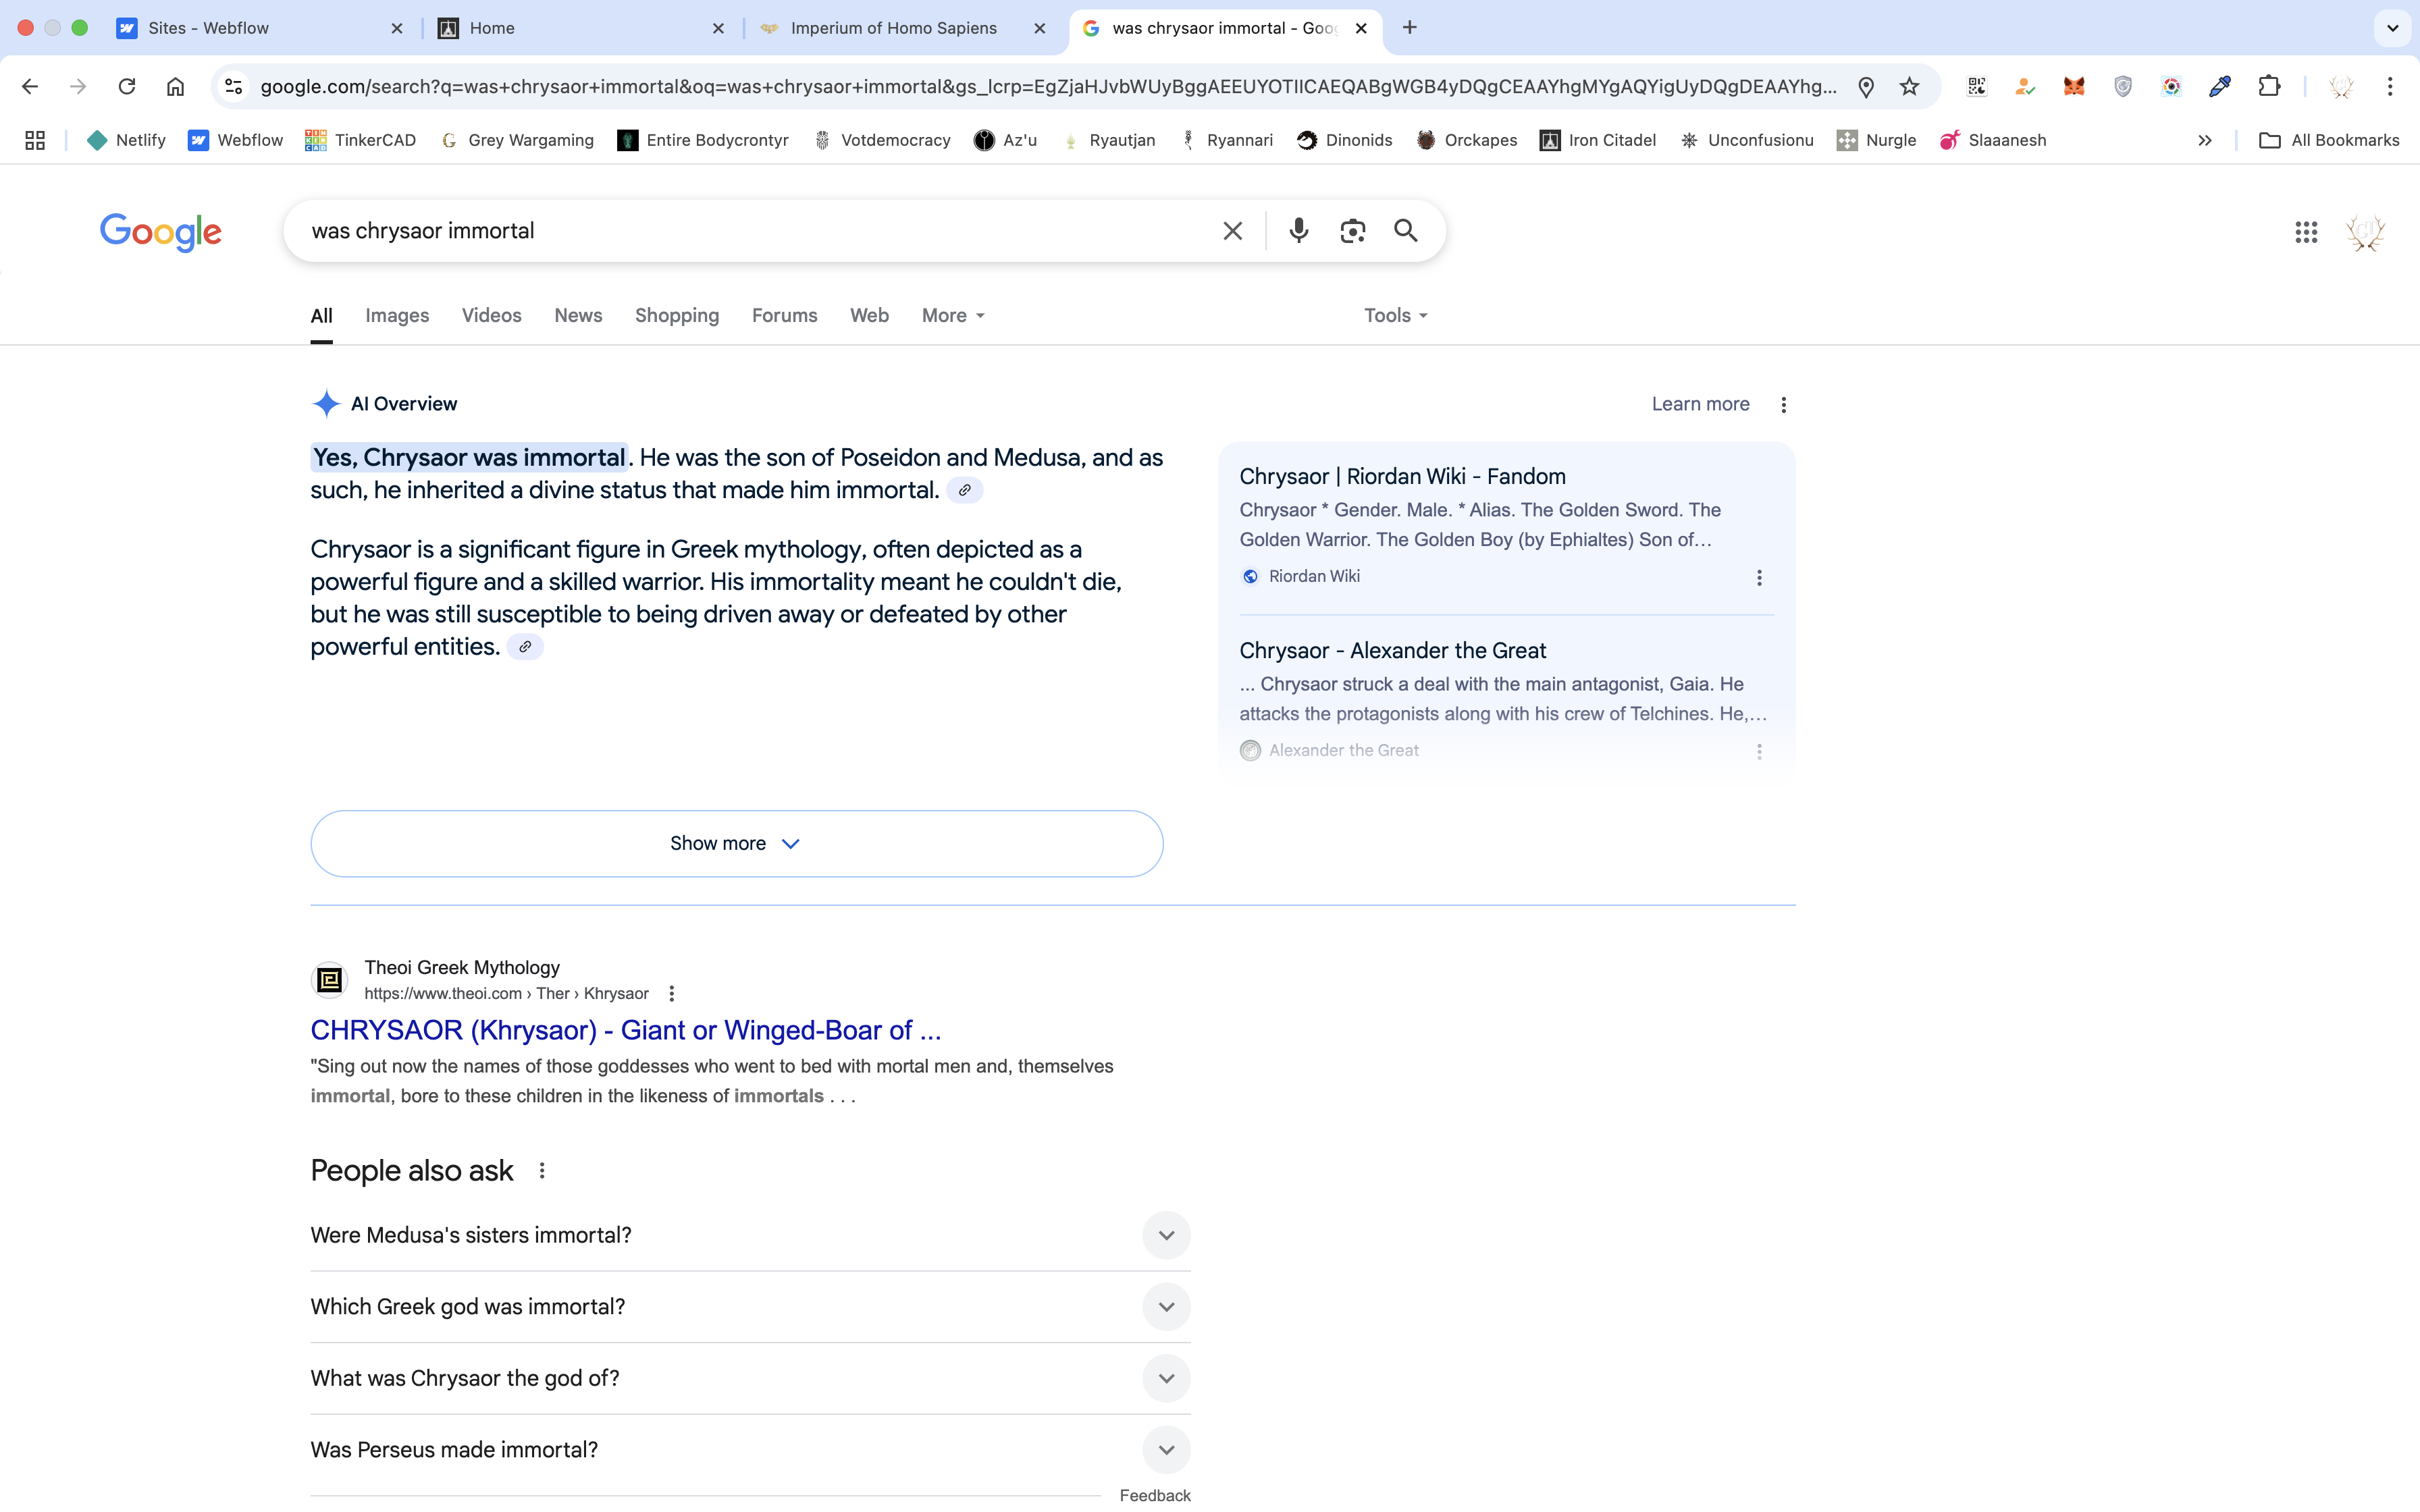Open Google Lens image search

pos(1352,231)
